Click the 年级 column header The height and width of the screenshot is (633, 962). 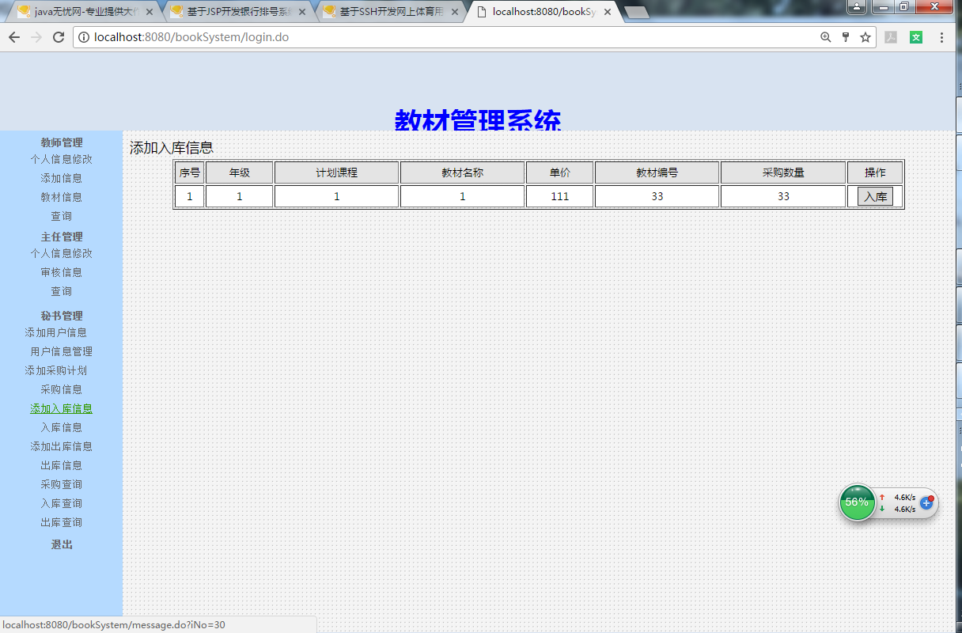point(240,172)
